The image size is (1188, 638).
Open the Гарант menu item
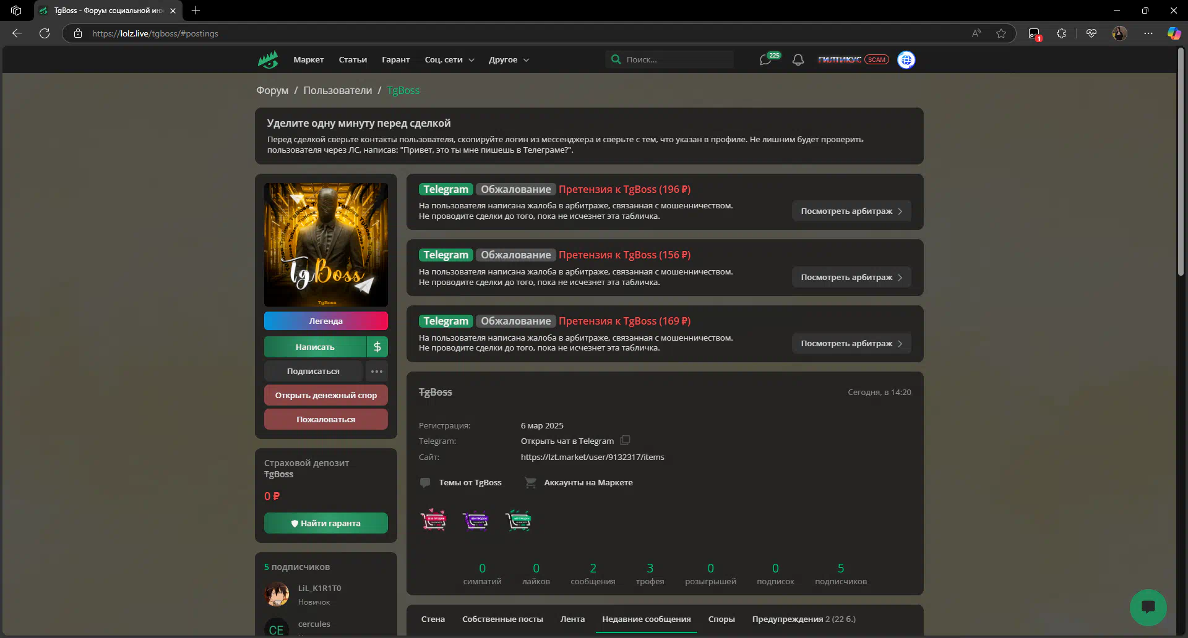pyautogui.click(x=396, y=60)
